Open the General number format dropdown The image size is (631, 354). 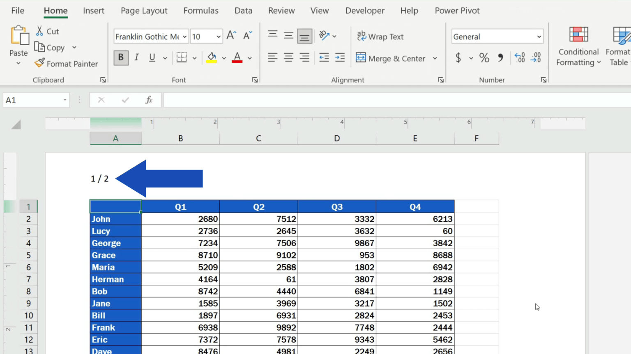point(540,36)
